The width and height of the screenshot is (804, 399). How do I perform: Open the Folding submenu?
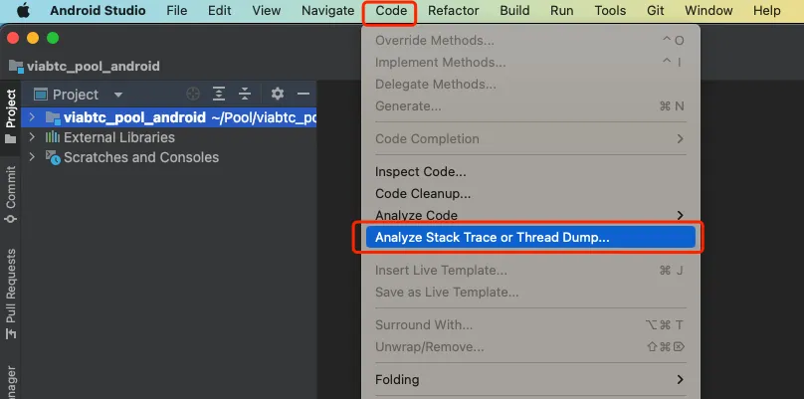point(530,380)
